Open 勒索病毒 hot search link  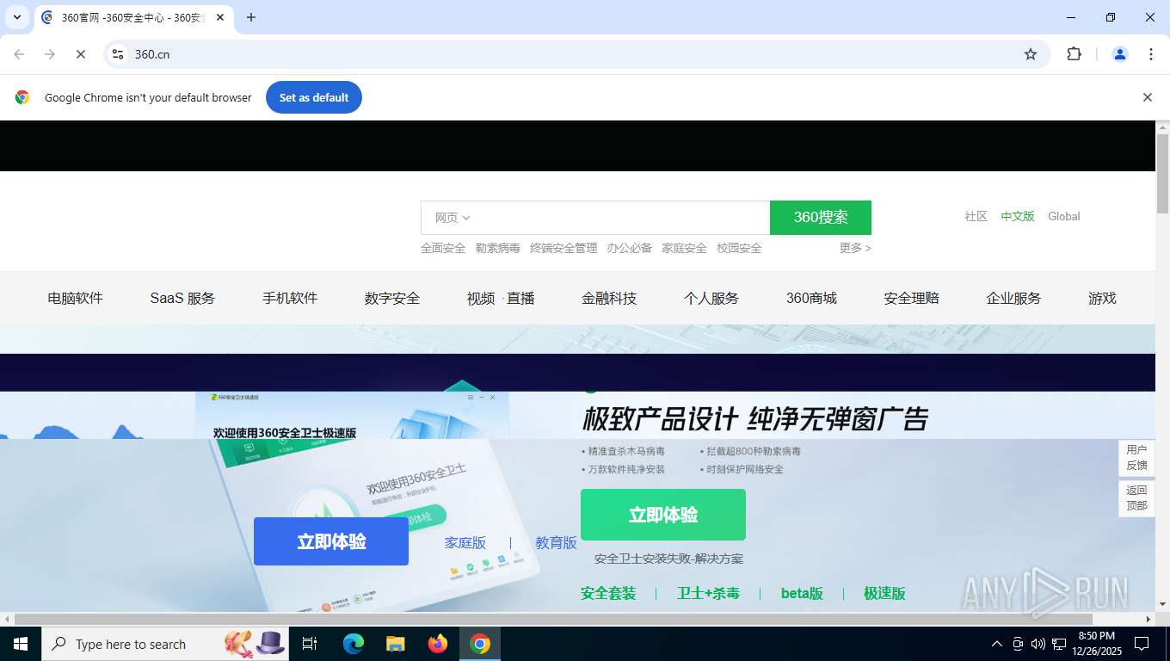tap(498, 248)
